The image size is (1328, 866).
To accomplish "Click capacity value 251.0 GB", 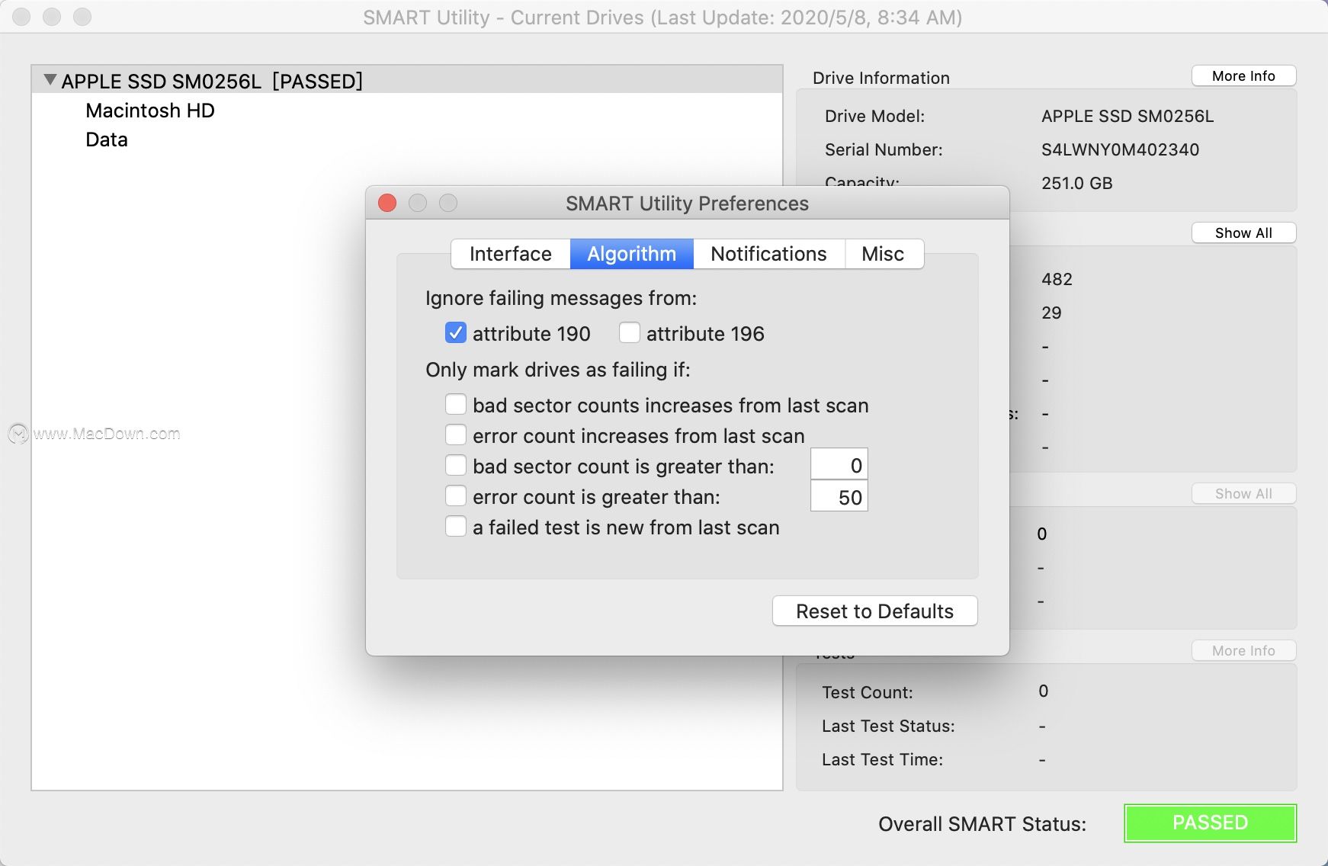I will coord(1076,183).
